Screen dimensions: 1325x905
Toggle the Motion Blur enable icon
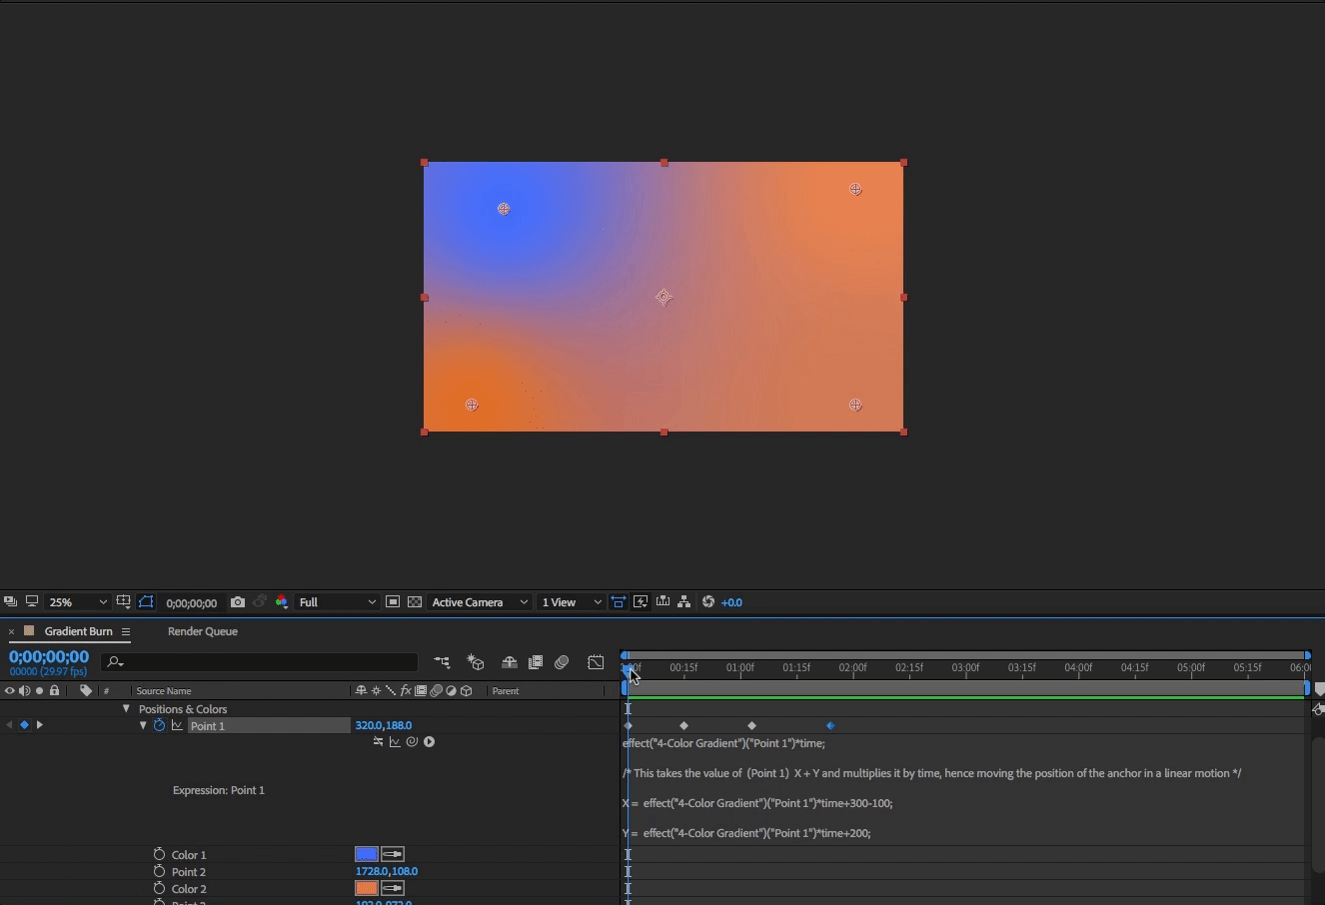point(562,661)
